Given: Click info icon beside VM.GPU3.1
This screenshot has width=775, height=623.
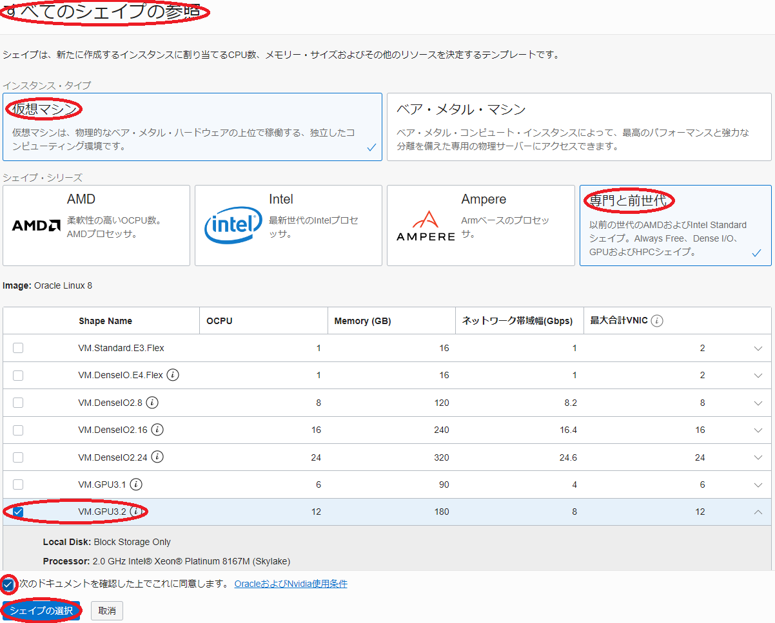Looking at the screenshot, I should pyautogui.click(x=136, y=484).
